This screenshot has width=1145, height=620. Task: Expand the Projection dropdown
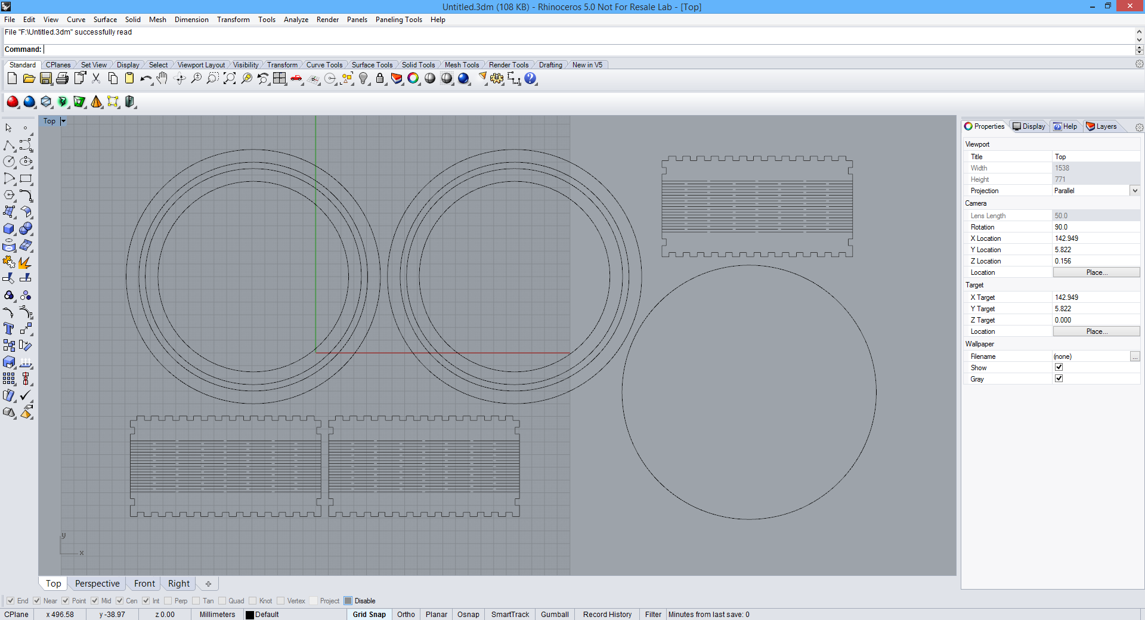click(1134, 191)
